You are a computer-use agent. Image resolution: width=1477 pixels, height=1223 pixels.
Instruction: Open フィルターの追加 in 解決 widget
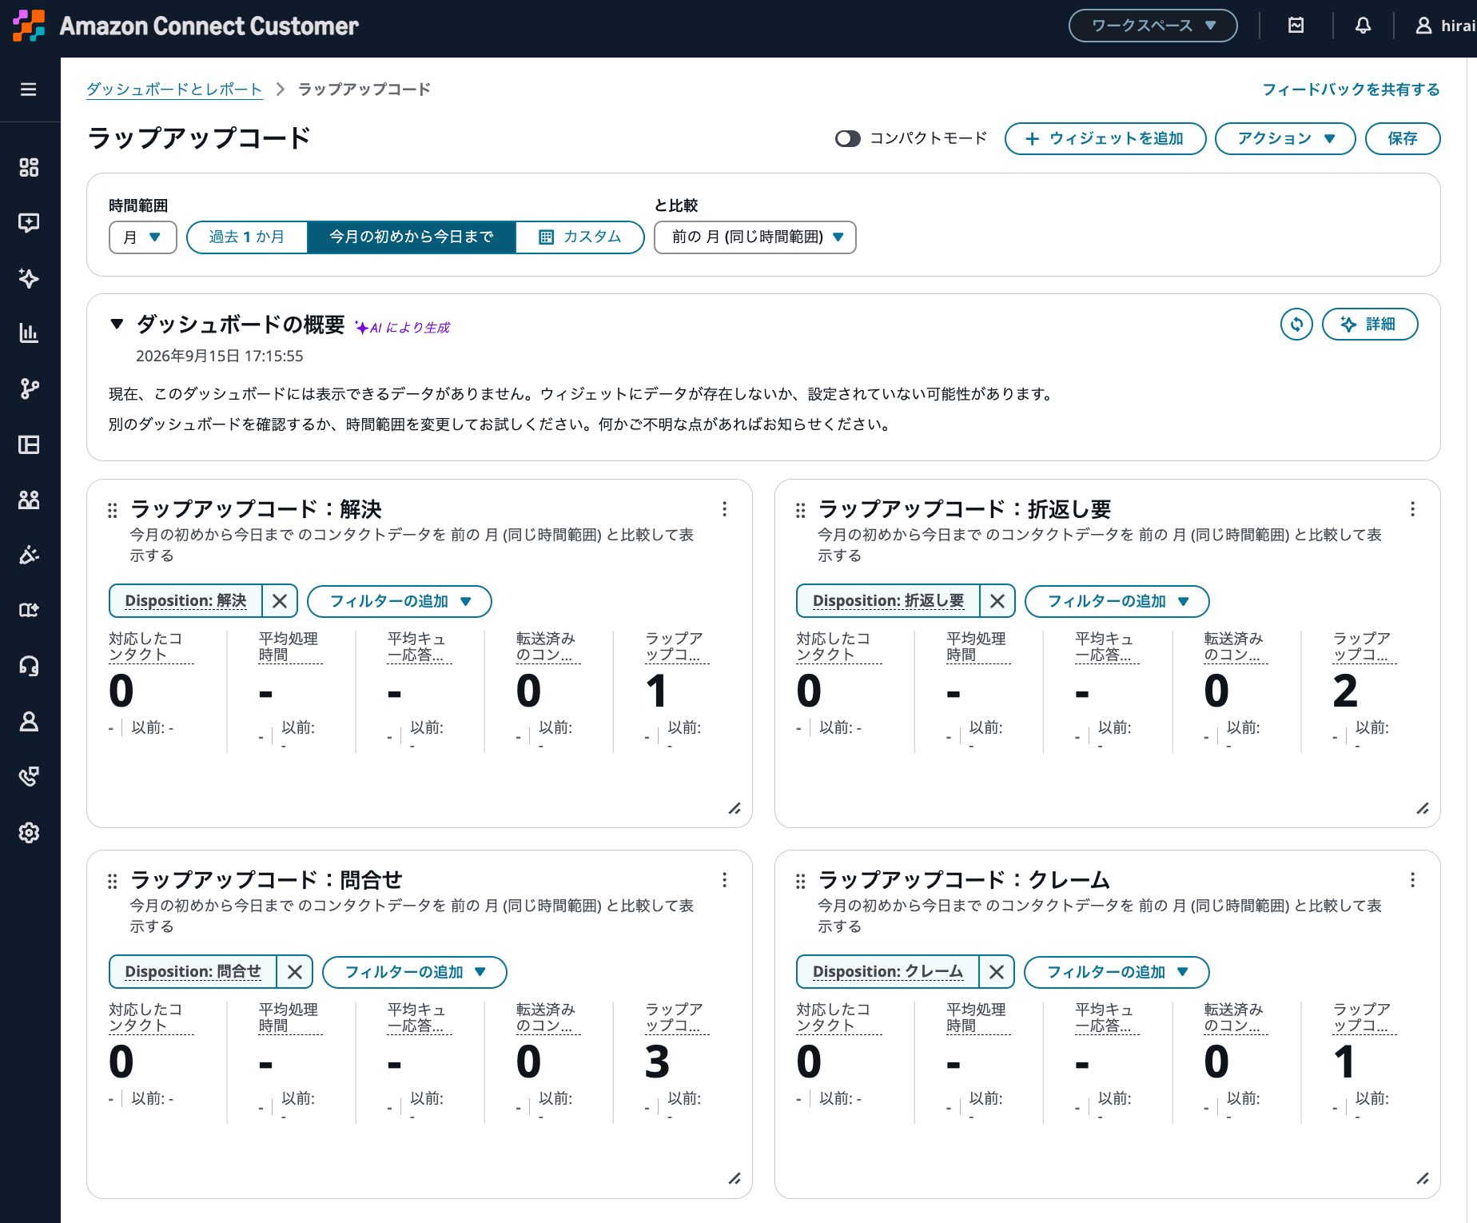tap(400, 601)
